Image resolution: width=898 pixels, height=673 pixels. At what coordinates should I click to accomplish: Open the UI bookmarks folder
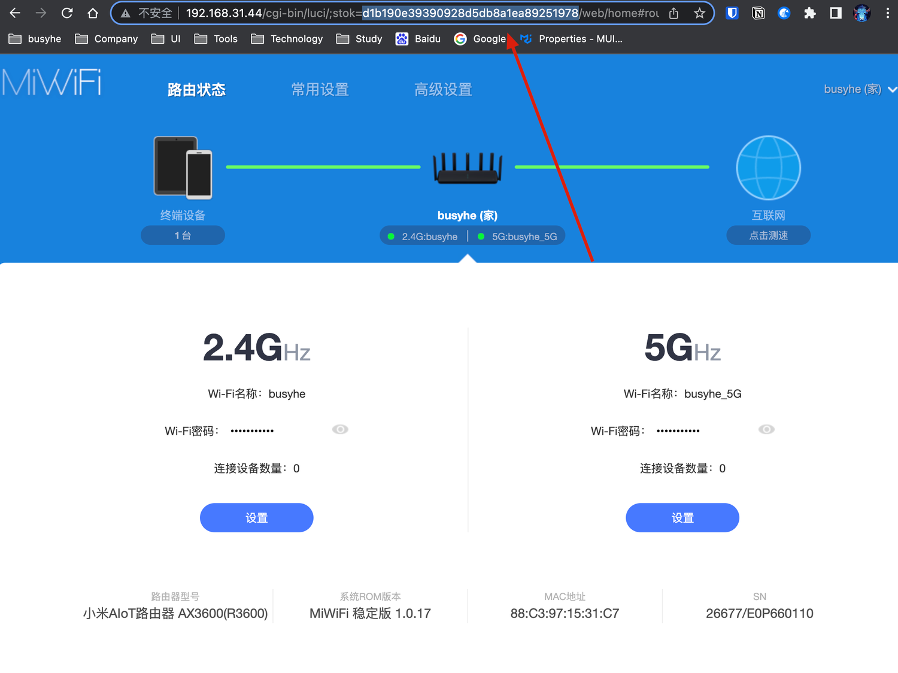point(166,39)
